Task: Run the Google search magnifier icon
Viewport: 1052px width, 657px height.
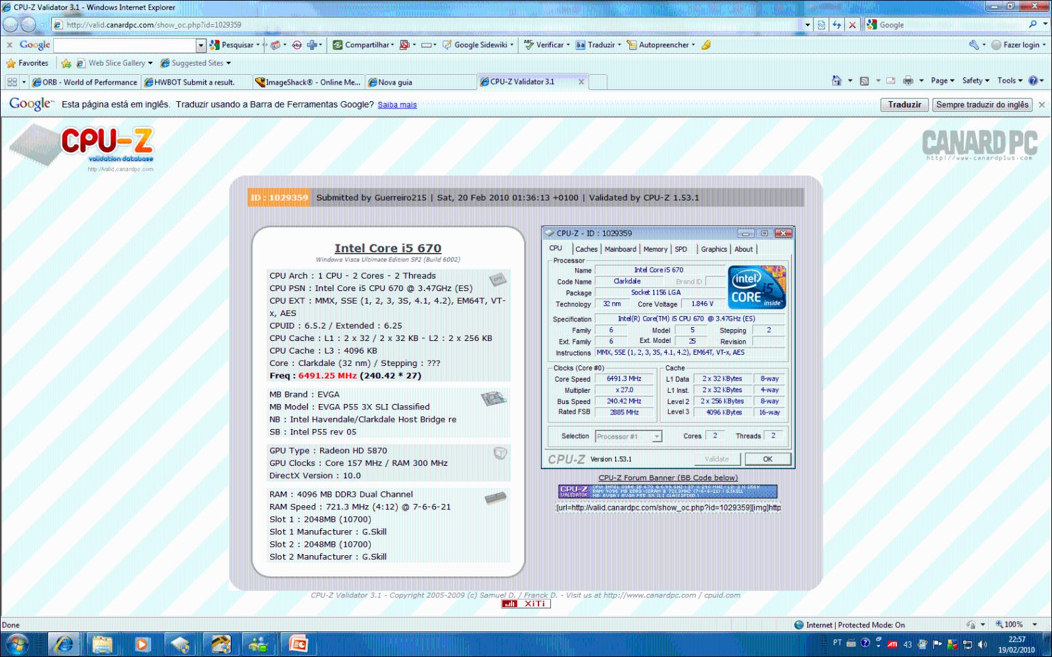Action: click(1033, 24)
